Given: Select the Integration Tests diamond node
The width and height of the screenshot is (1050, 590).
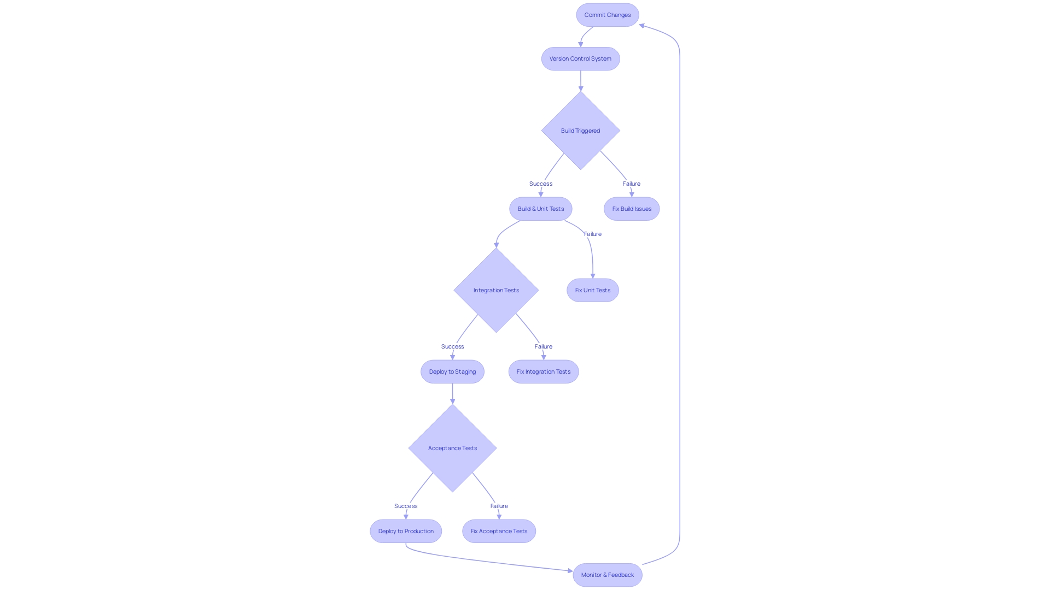Looking at the screenshot, I should tap(496, 290).
